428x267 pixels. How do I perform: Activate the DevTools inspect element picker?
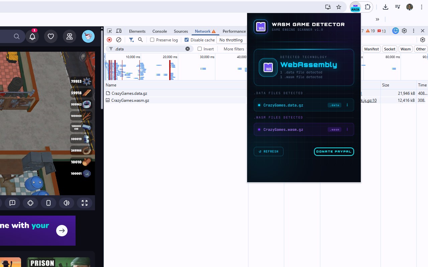pos(109,31)
